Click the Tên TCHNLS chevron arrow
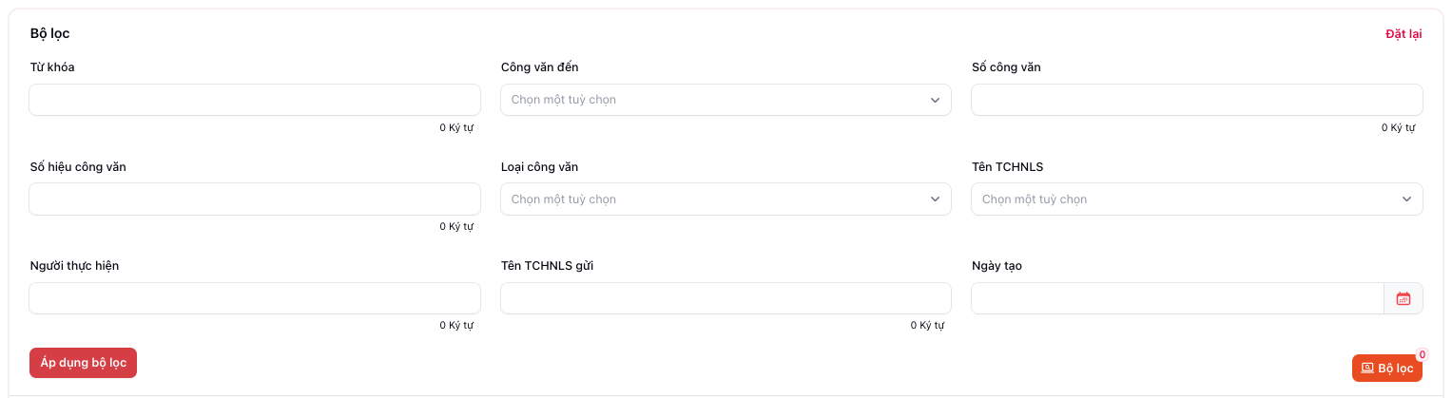 click(x=1406, y=199)
